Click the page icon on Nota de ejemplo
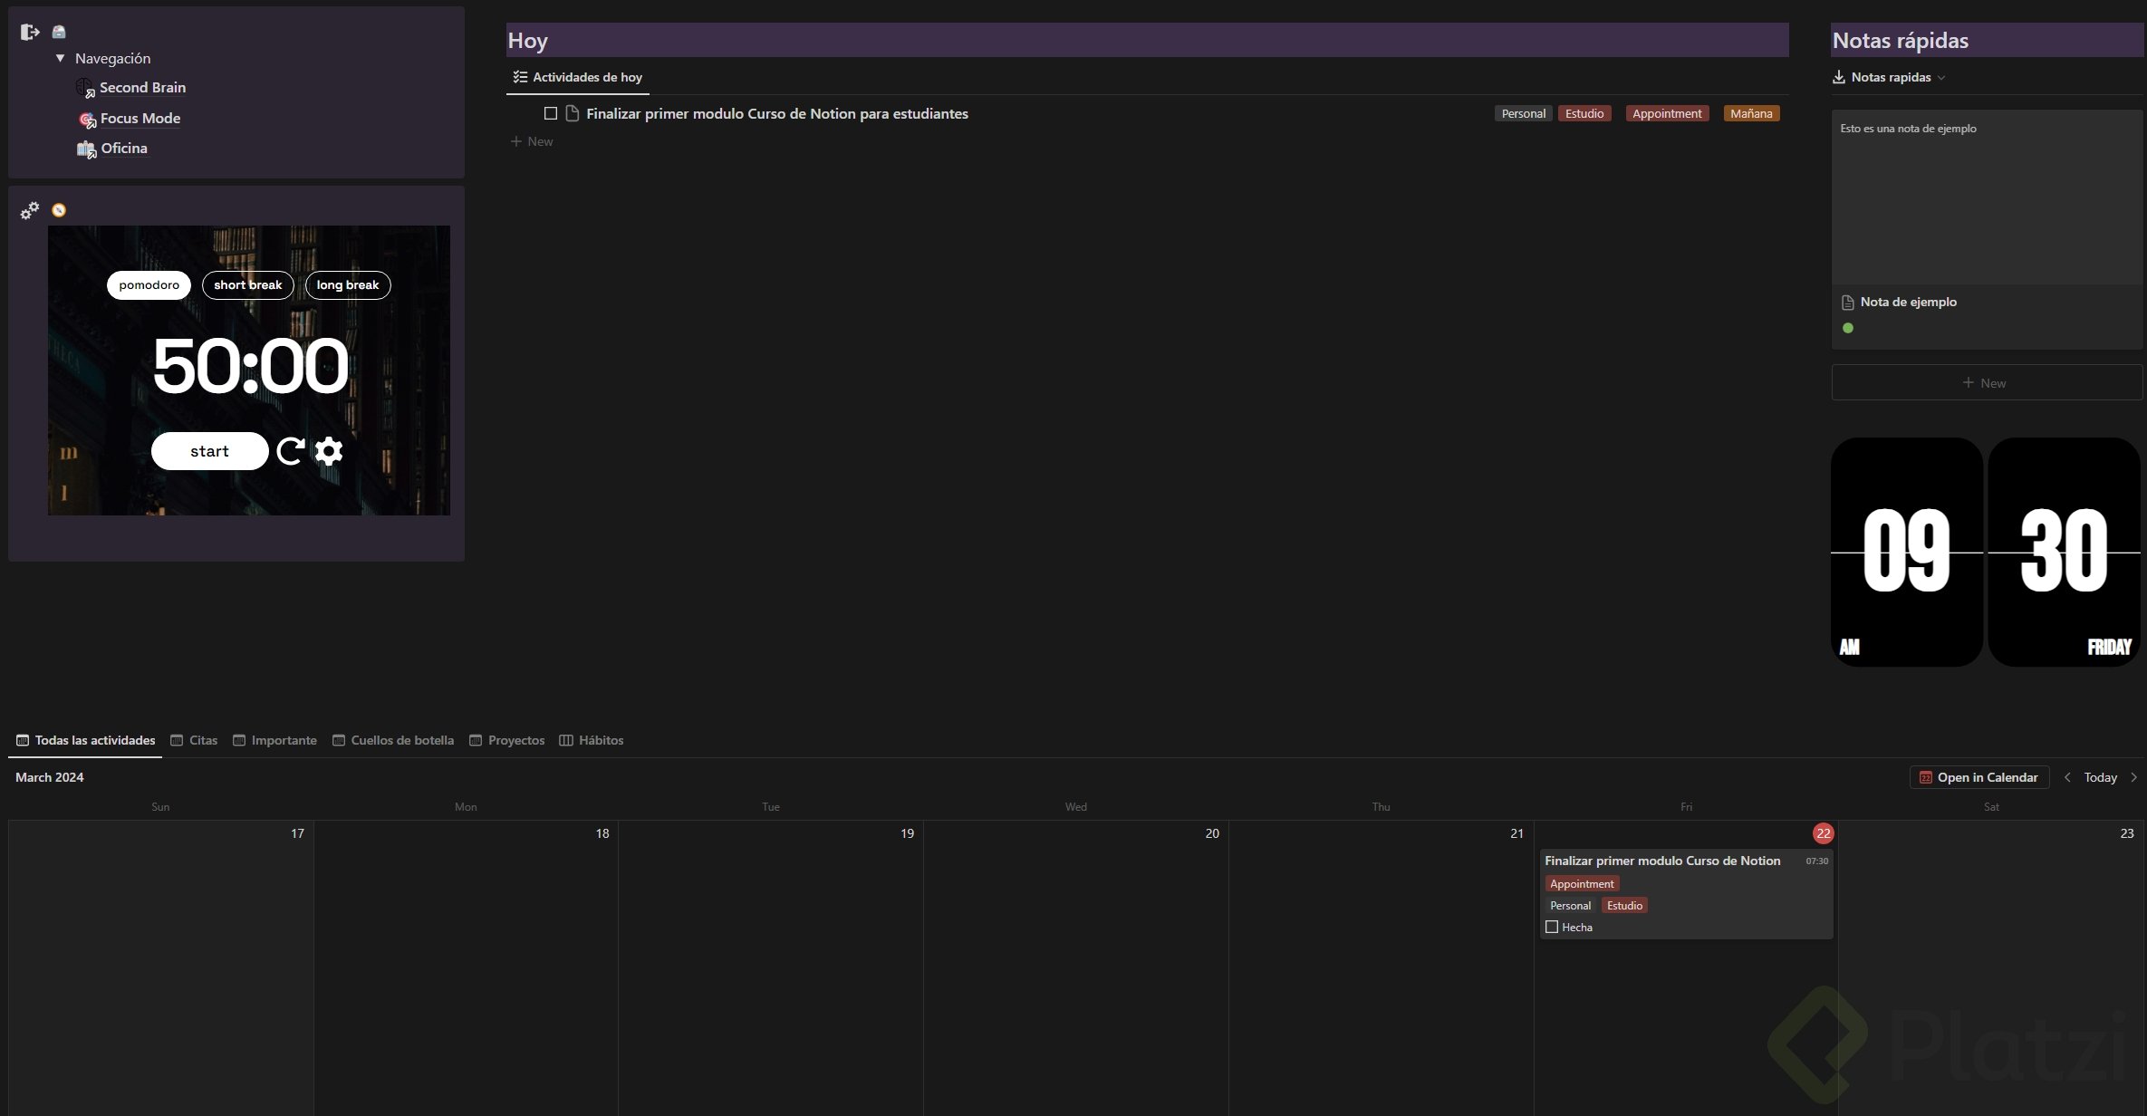This screenshot has width=2147, height=1116. (1848, 303)
